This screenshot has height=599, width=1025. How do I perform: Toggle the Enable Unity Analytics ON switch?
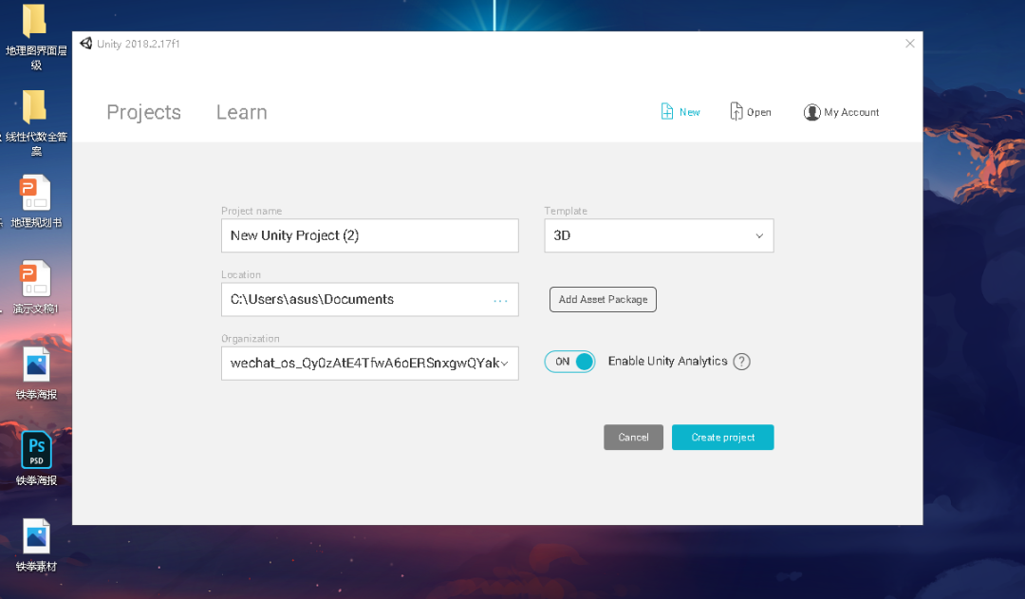tap(569, 362)
